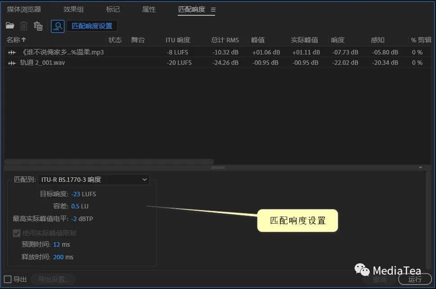Click the 200 ms release time value
The height and width of the screenshot is (289, 436).
(58, 257)
